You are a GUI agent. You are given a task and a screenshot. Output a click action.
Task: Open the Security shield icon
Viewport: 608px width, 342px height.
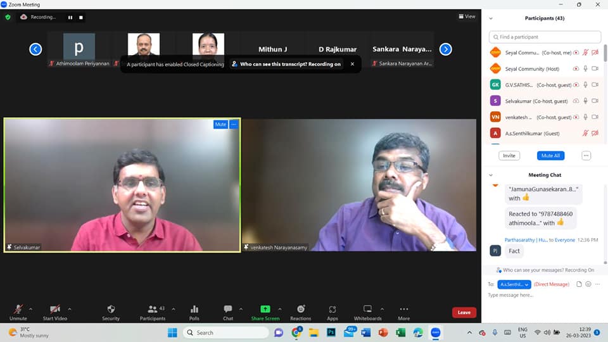[111, 309]
